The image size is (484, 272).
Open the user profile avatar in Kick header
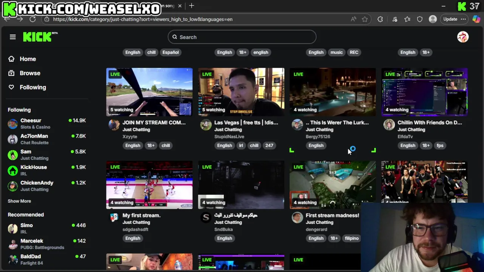tap(463, 37)
